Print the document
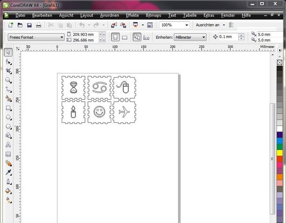 (38, 25)
